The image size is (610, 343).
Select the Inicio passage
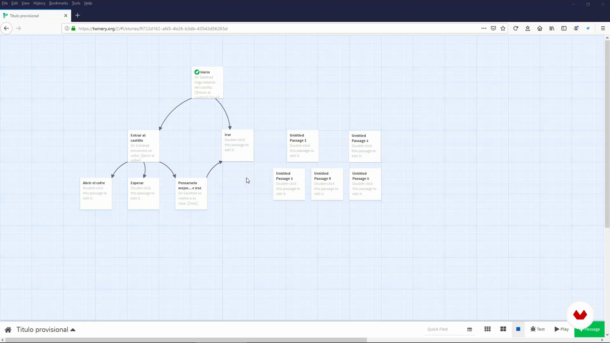[207, 83]
